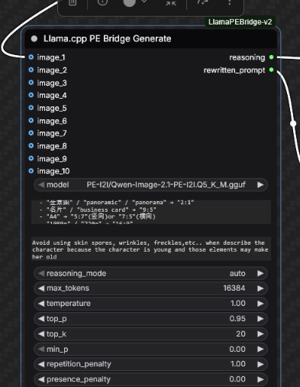Select the image_5 input socket
Screen dimensions: 300x387
click(x=31, y=108)
